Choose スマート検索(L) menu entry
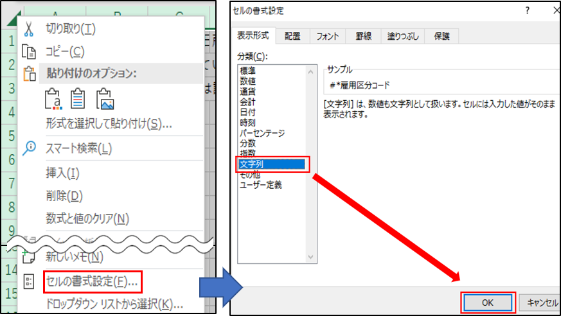 point(78,148)
